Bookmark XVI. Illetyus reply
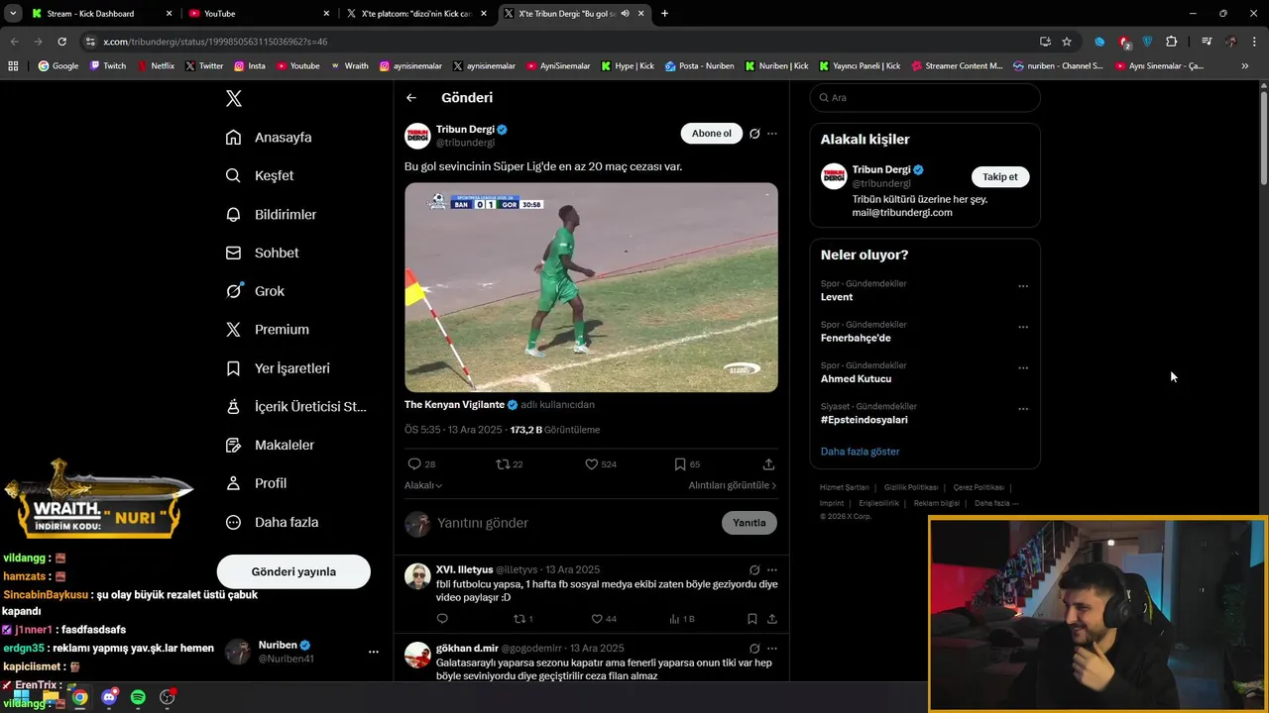The image size is (1269, 713). point(752,619)
